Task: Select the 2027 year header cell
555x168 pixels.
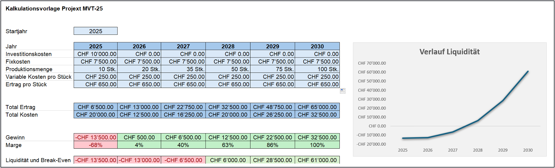Action: click(x=183, y=46)
